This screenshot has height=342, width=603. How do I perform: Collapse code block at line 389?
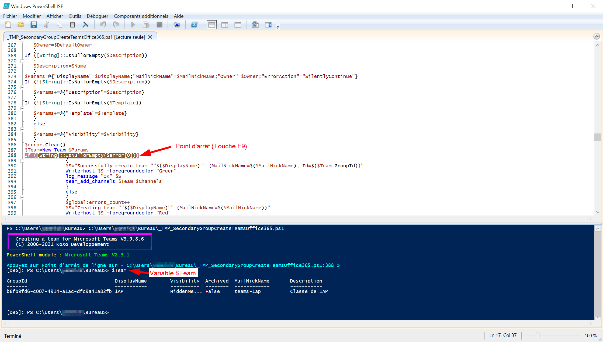coord(23,161)
